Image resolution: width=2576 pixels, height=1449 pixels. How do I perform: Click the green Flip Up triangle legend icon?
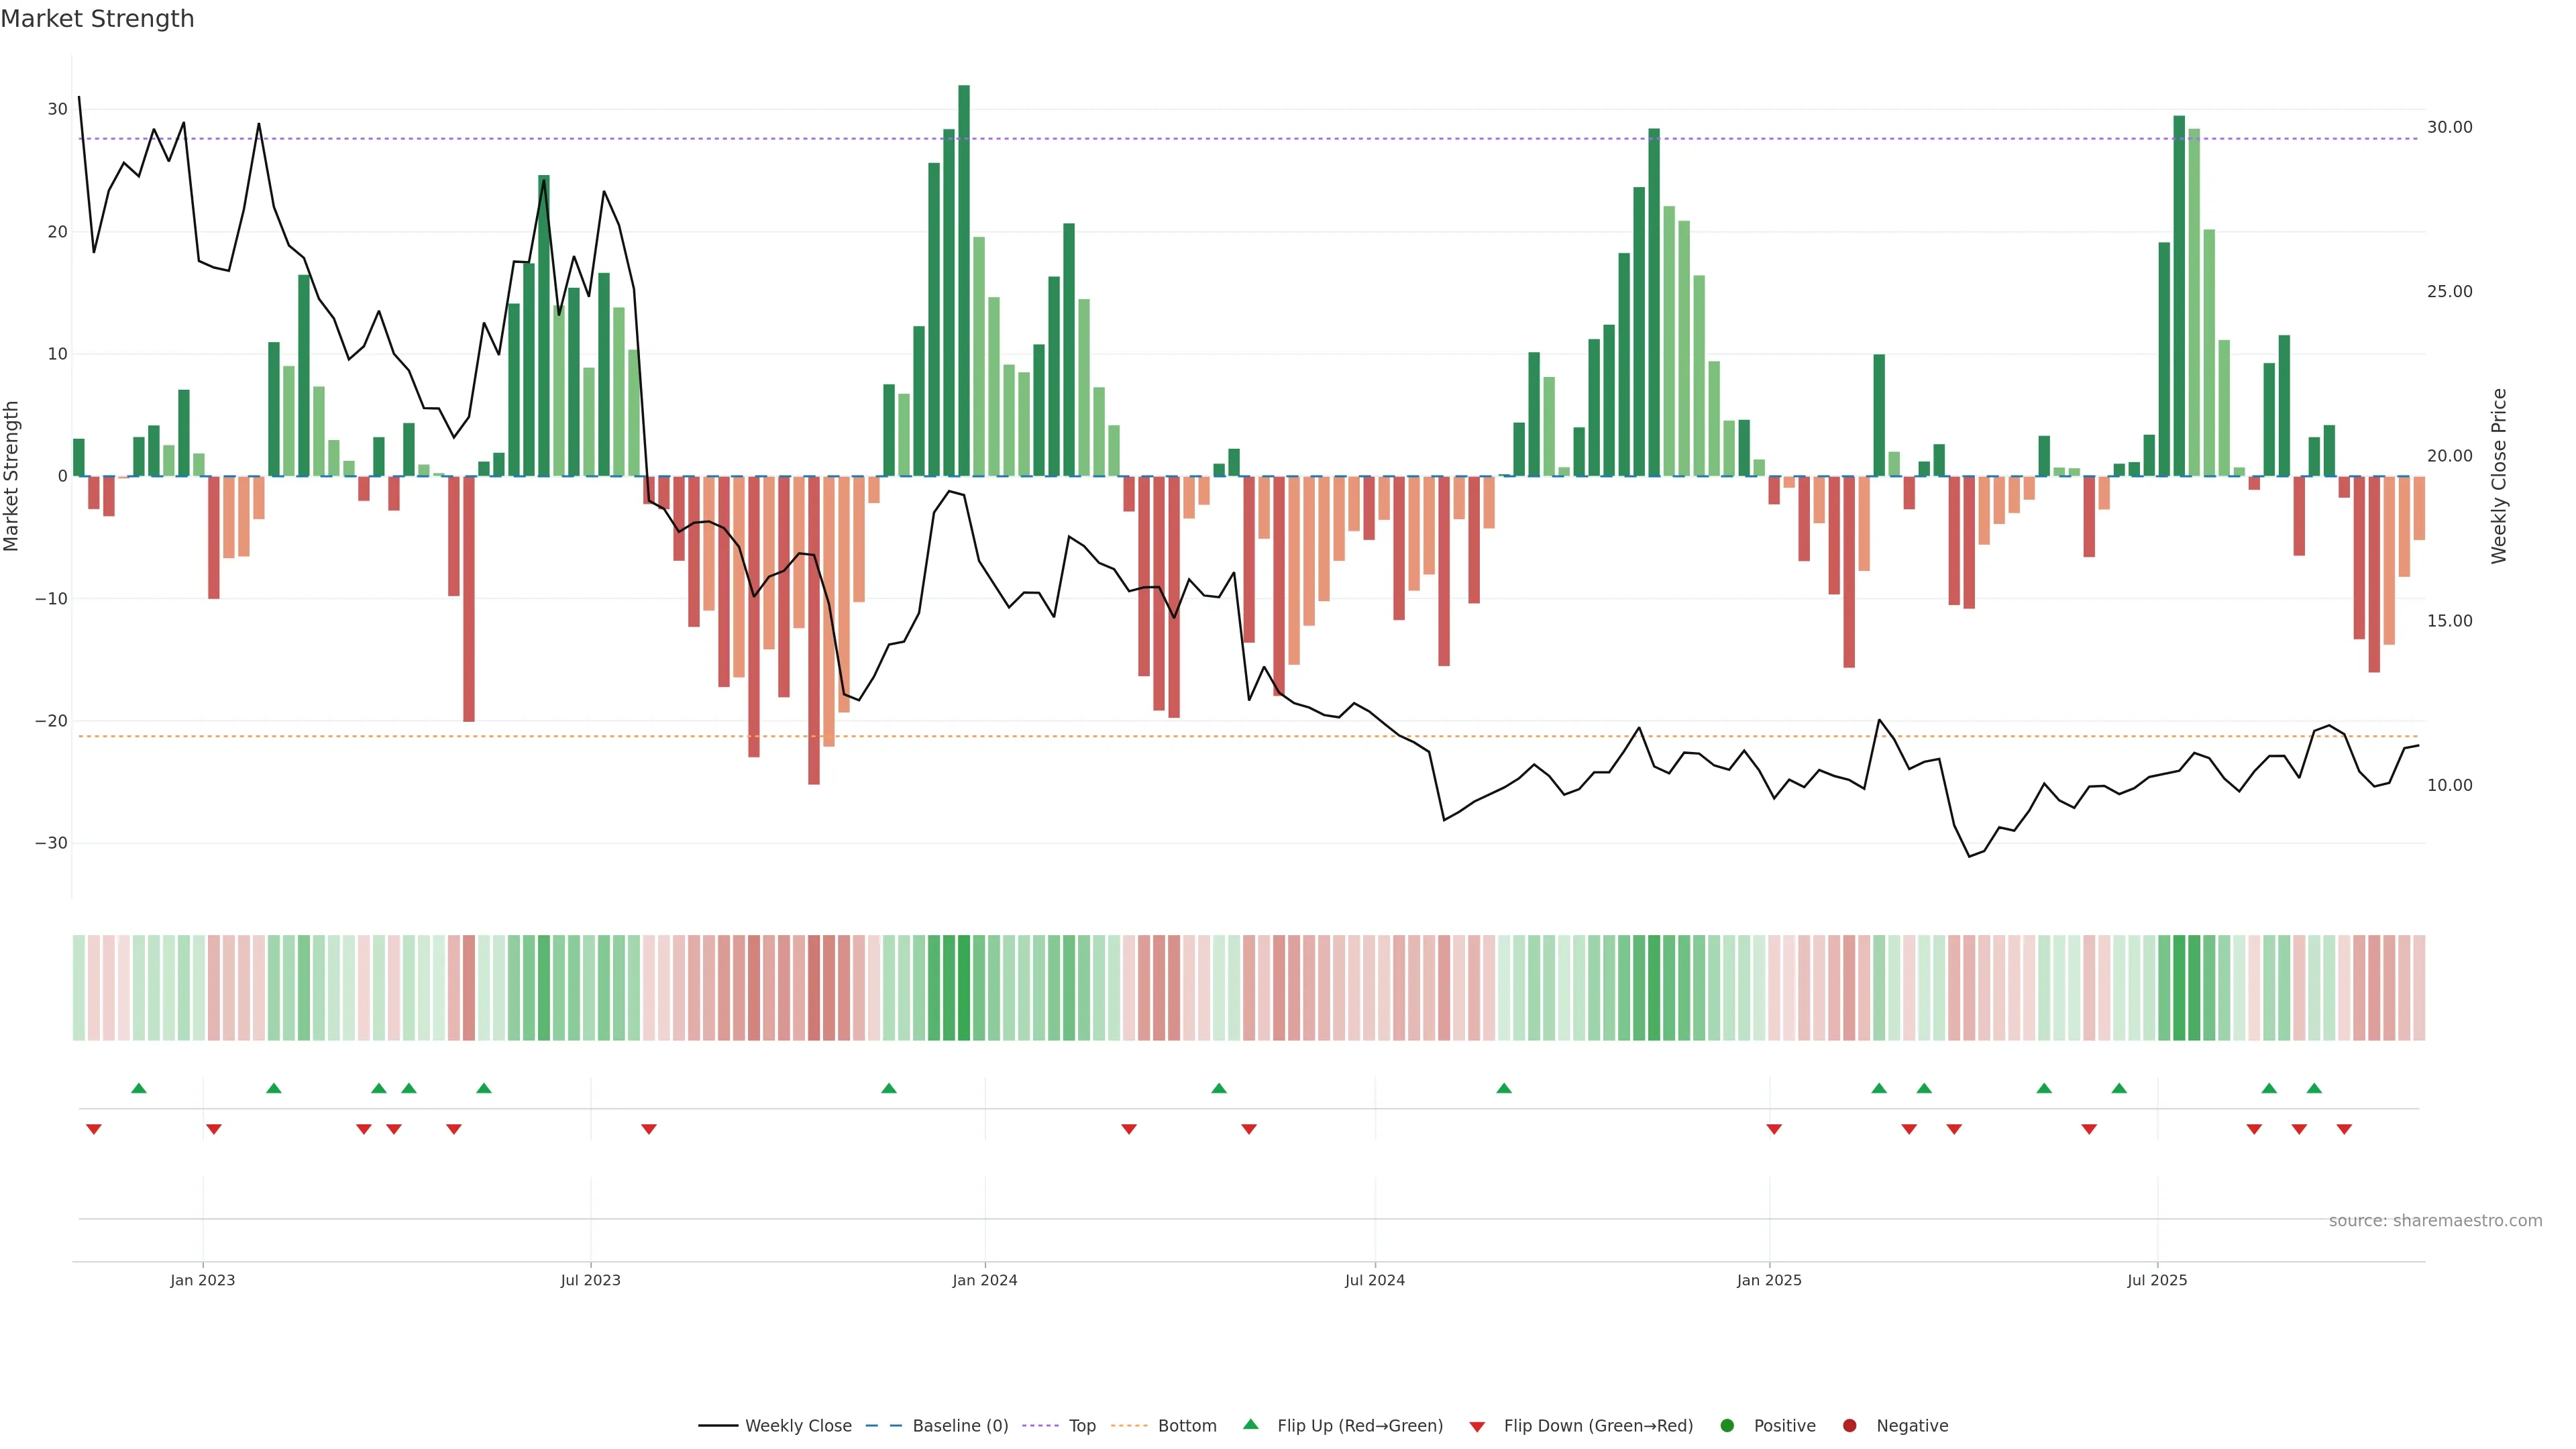(x=1250, y=1424)
